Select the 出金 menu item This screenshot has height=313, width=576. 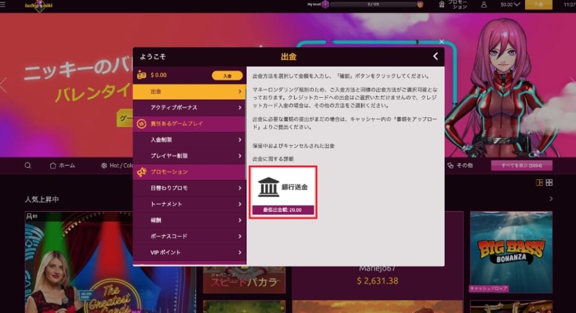tap(190, 91)
